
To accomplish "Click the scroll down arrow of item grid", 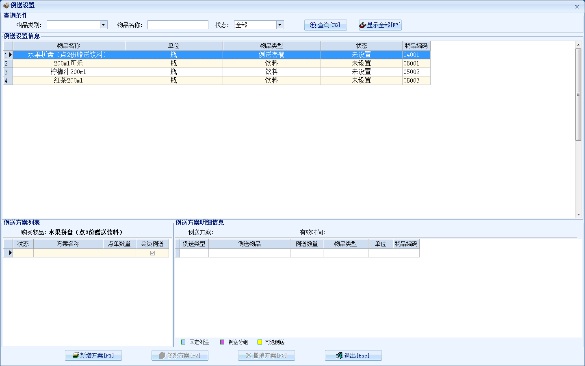I will (x=578, y=214).
